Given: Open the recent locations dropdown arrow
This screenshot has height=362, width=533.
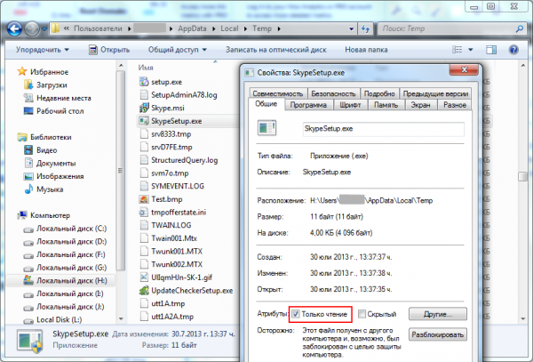Looking at the screenshot, I should [x=44, y=29].
